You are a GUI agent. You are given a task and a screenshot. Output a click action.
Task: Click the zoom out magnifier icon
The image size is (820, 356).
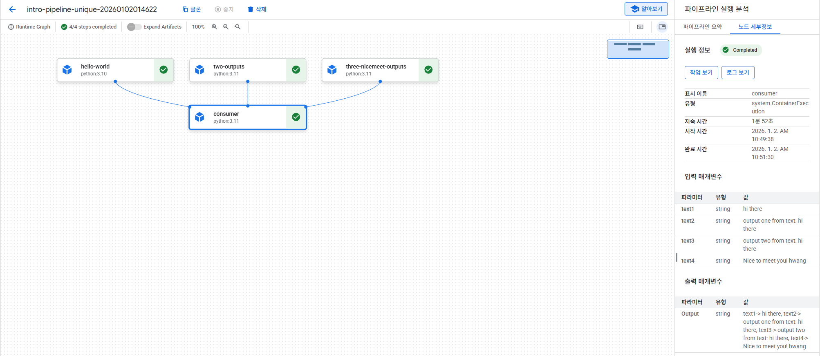tap(226, 27)
